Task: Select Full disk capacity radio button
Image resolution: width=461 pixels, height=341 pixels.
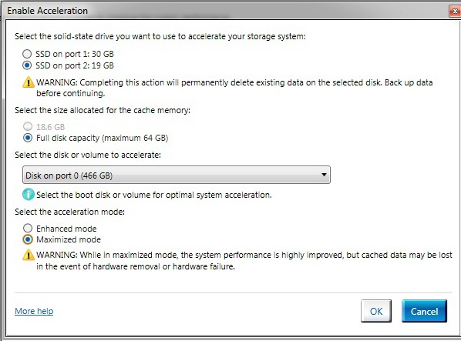Action: (x=28, y=138)
